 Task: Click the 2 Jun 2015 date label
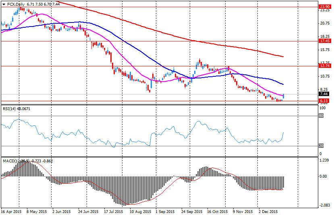(61, 212)
